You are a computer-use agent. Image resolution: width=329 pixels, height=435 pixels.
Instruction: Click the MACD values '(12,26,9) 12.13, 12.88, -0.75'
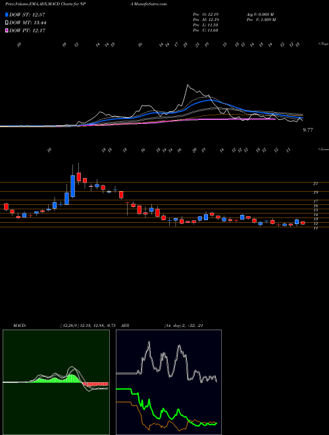tap(88, 326)
